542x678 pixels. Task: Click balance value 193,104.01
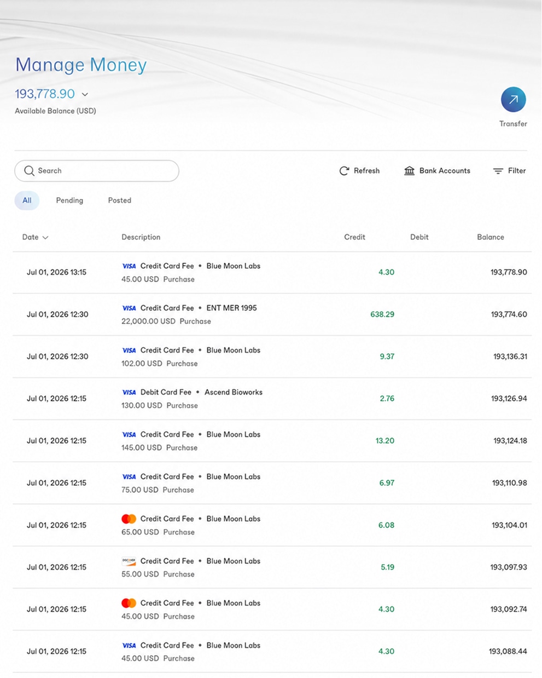509,525
